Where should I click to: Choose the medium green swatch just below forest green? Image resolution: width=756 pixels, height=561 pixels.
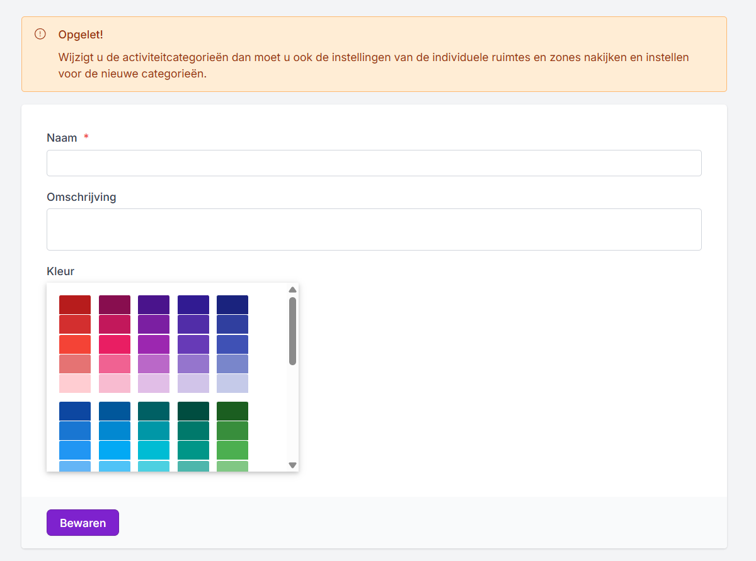coord(232,431)
